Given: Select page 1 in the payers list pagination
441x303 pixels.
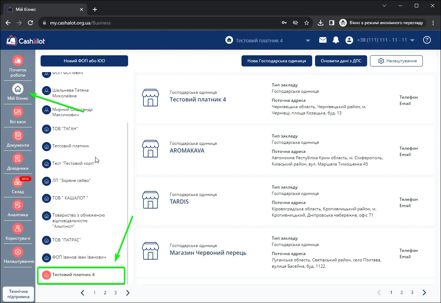Looking at the screenshot, I should tap(94, 293).
